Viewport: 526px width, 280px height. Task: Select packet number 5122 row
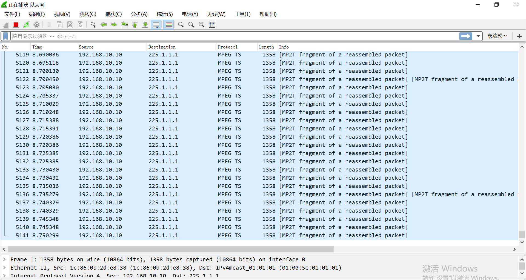259,79
